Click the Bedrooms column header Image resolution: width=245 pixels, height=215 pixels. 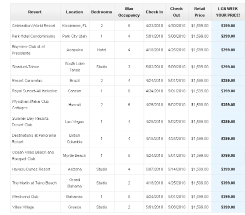[101, 12]
